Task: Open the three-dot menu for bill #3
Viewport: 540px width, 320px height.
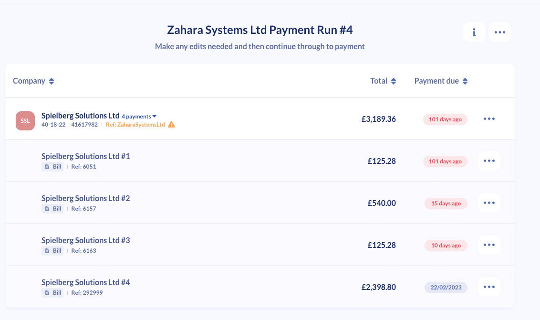Action: (489, 245)
